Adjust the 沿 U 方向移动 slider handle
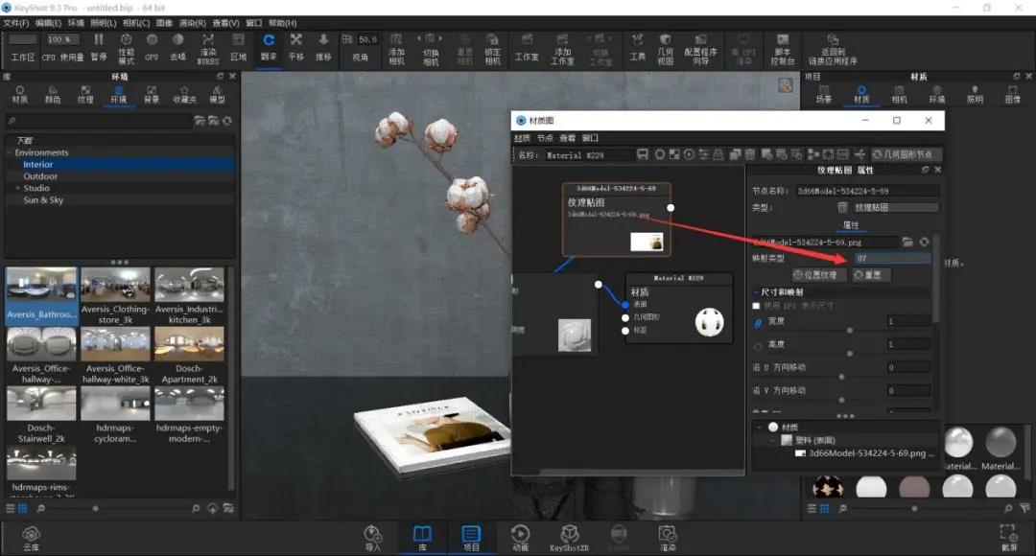This screenshot has height=556, width=1036. coord(841,377)
